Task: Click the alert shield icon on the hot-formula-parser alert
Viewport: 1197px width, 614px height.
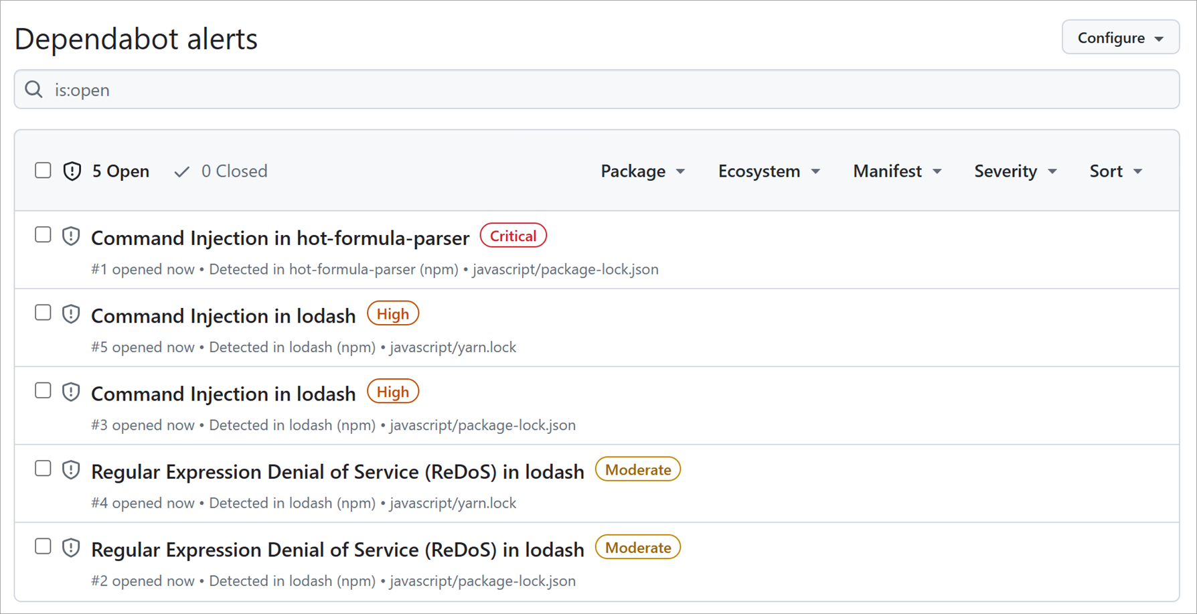Action: click(x=70, y=236)
